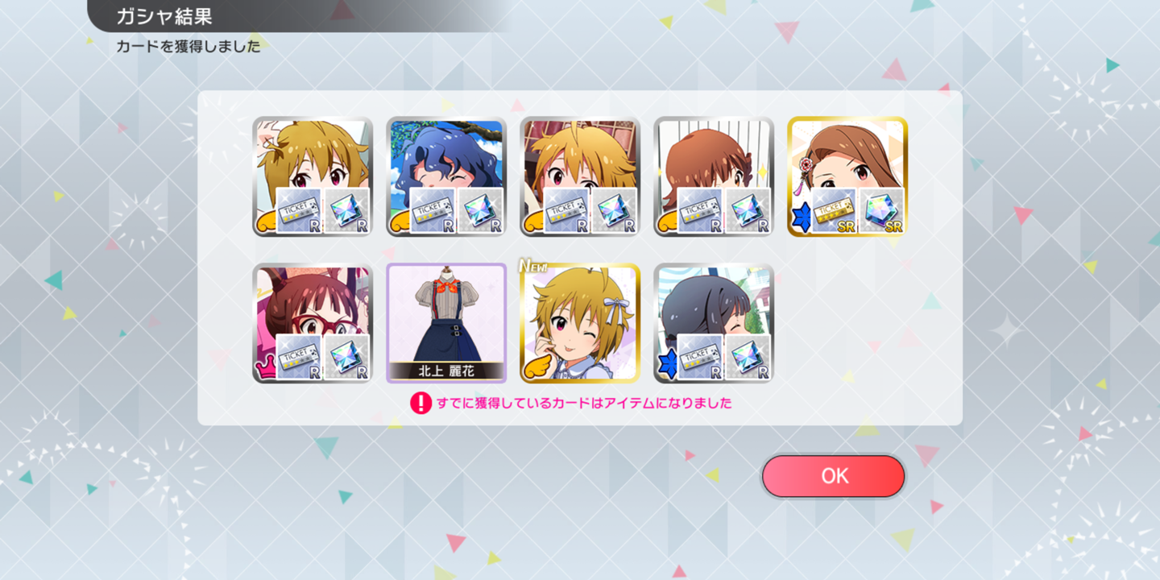Click the pink crown icon on glasses card
This screenshot has width=1160, height=580.
(x=266, y=369)
